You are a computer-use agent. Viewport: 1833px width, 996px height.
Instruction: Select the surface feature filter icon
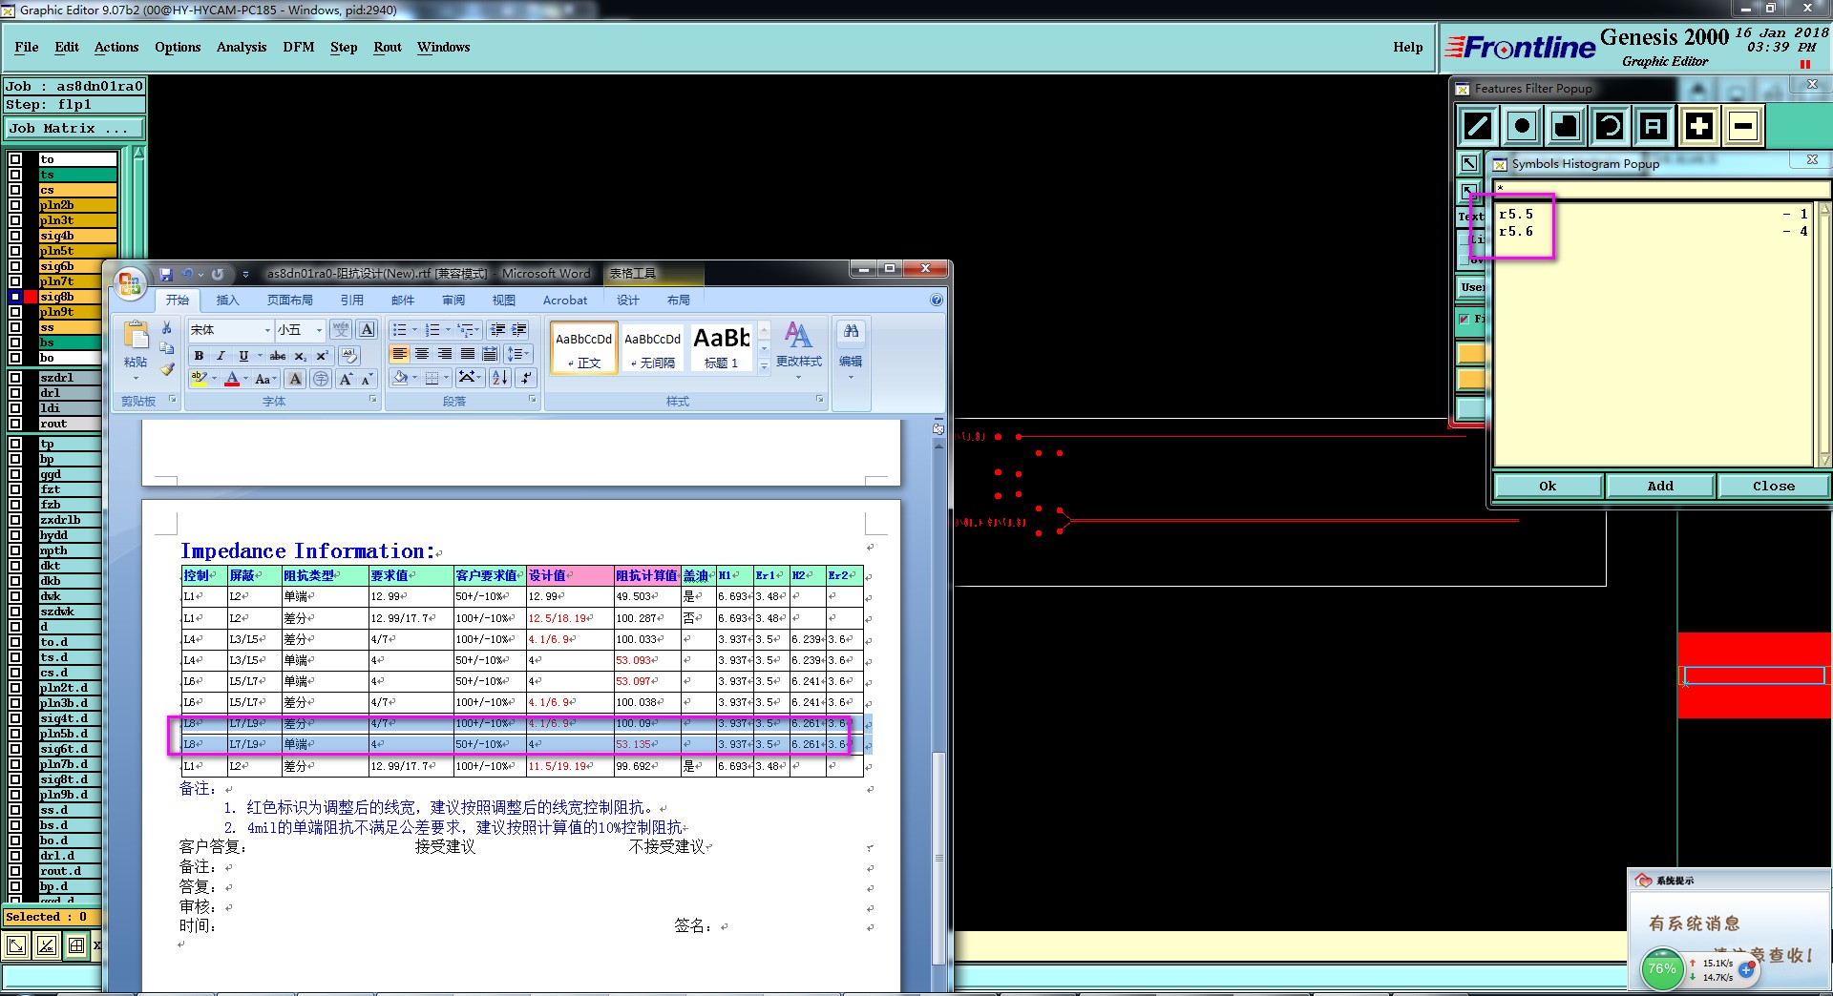[1566, 126]
